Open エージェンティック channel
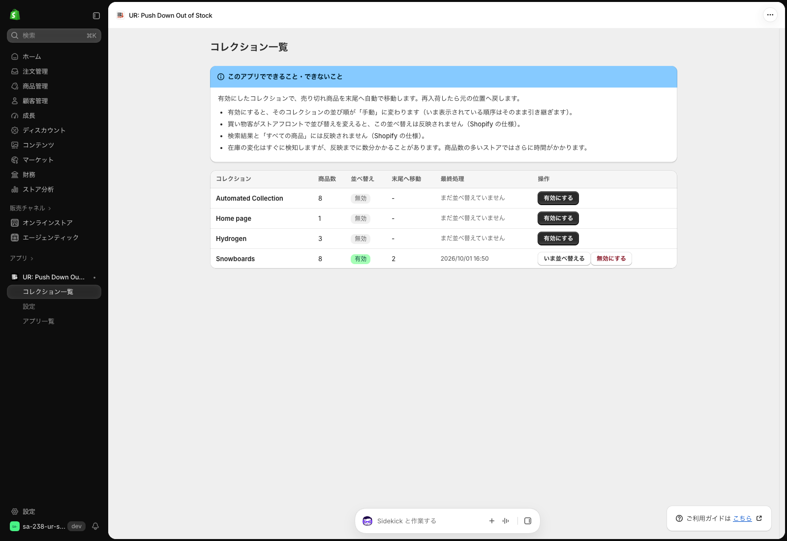Image resolution: width=787 pixels, height=541 pixels. [x=54, y=238]
